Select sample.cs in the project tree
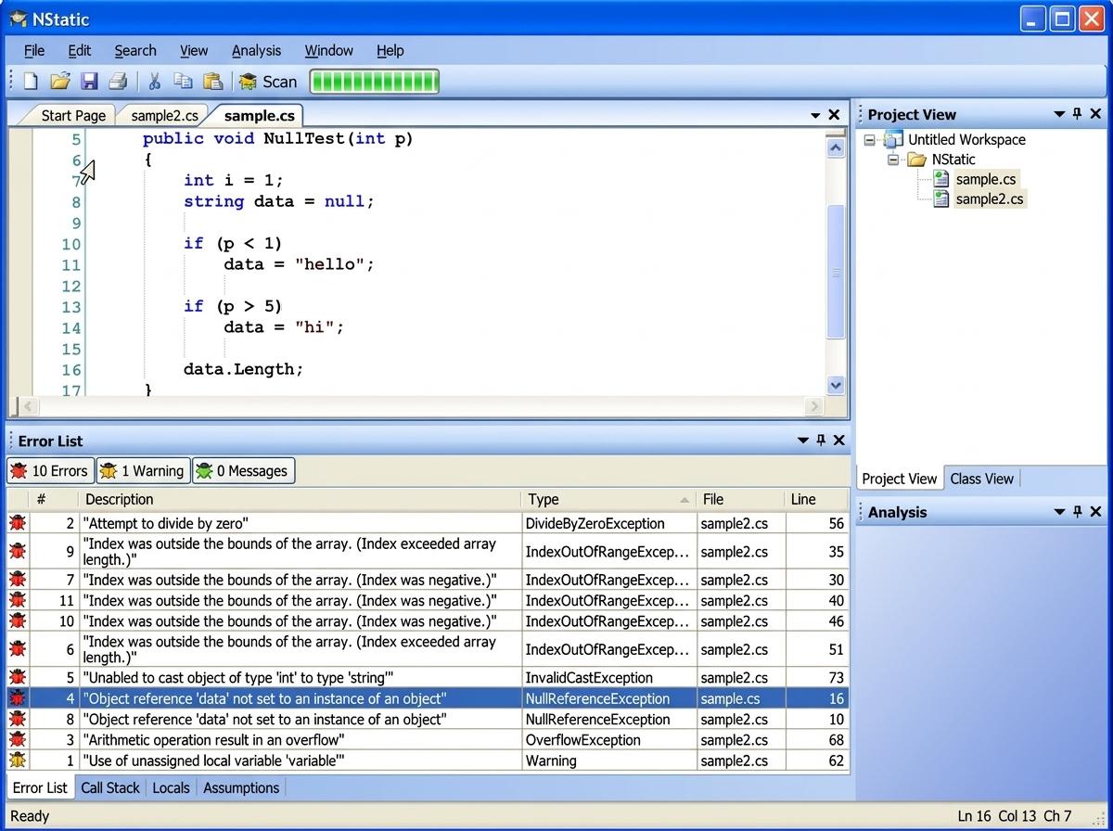 pyautogui.click(x=985, y=179)
